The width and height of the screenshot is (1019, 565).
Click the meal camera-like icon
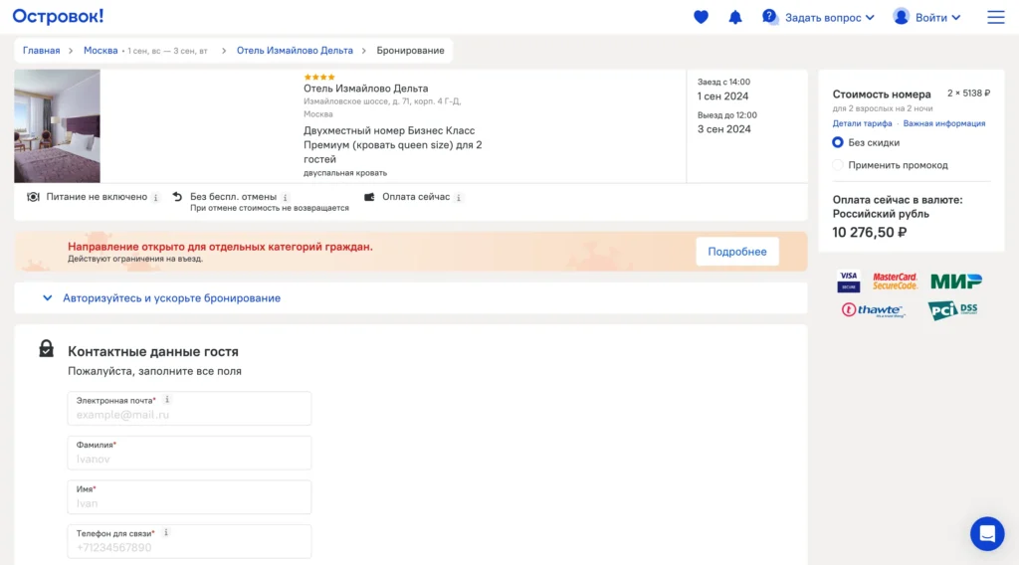point(33,197)
